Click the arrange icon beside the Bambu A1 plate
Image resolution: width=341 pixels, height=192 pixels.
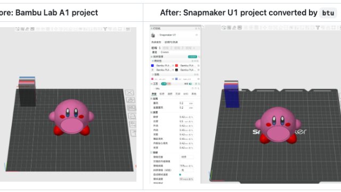pyautogui.click(x=132, y=108)
